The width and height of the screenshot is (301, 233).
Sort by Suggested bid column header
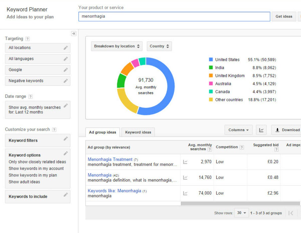266,145
